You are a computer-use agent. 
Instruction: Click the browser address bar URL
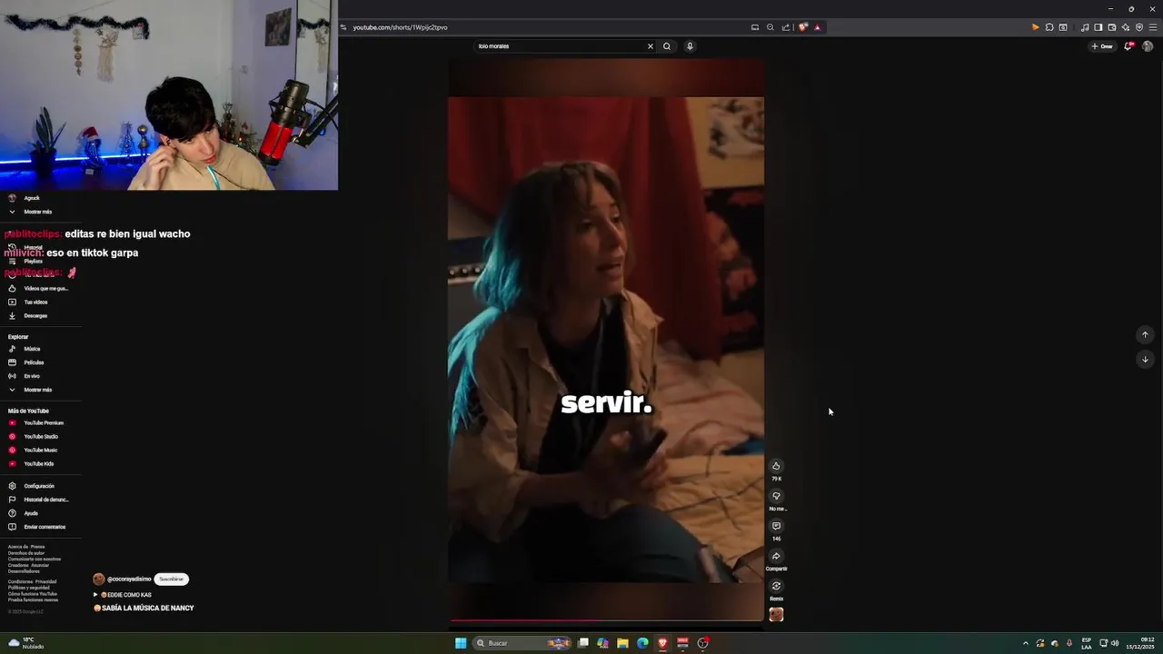[400, 27]
